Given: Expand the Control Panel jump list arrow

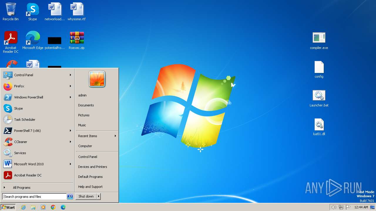Looking at the screenshot, I should pos(70,75).
